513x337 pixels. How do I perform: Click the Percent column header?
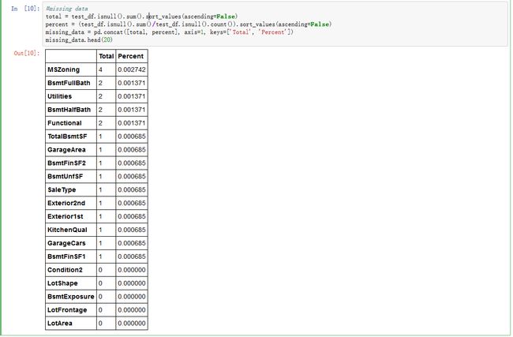click(132, 56)
